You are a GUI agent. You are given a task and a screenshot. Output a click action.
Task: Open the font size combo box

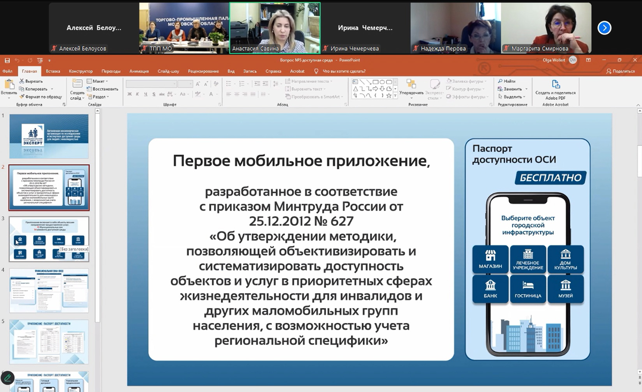pos(185,84)
